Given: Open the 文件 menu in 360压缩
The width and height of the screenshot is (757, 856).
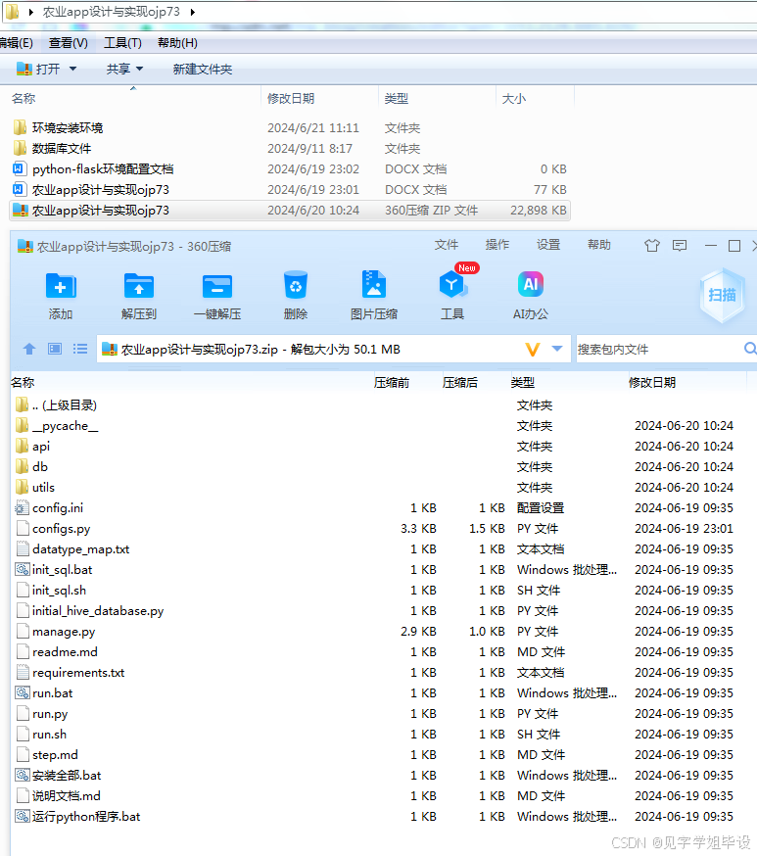Looking at the screenshot, I should click(446, 245).
